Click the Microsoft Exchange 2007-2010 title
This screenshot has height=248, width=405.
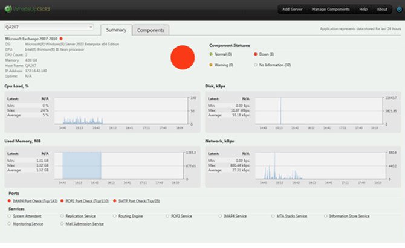(x=31, y=39)
